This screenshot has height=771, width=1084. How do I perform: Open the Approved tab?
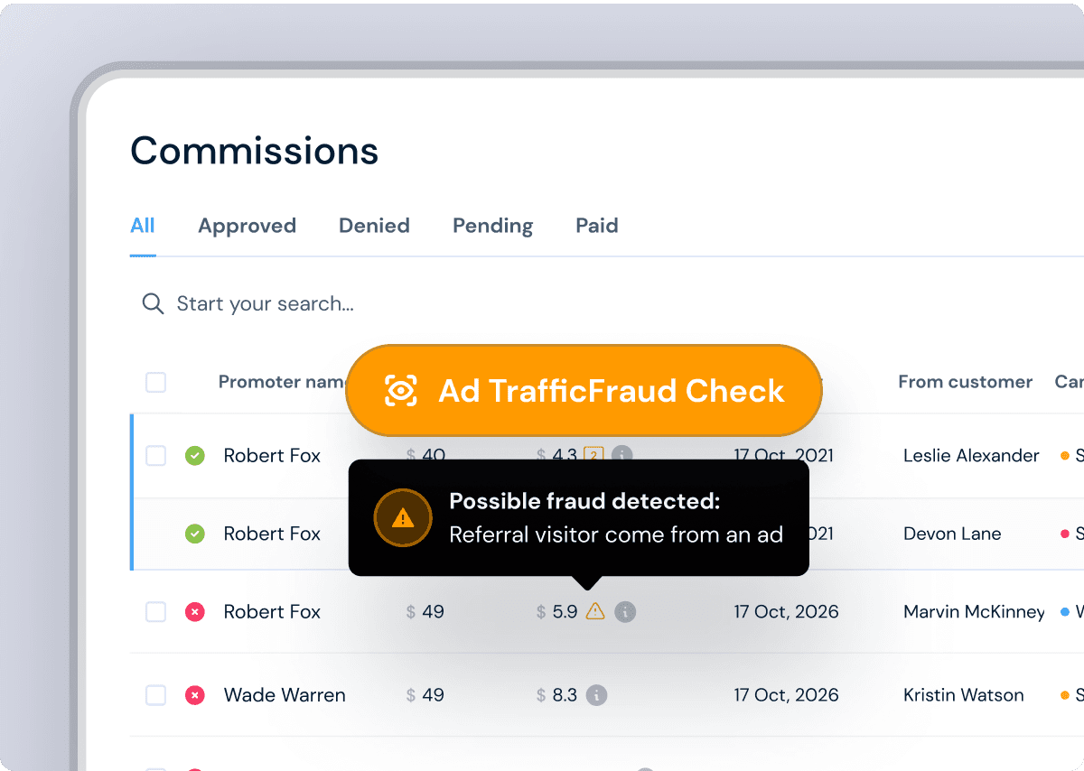[x=247, y=226]
